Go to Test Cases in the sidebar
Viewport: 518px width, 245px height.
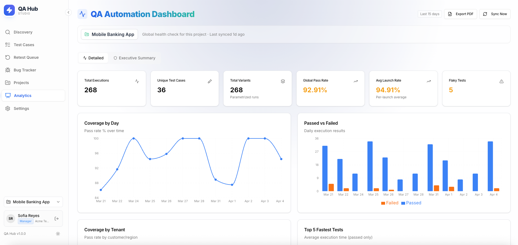[x=33, y=45]
